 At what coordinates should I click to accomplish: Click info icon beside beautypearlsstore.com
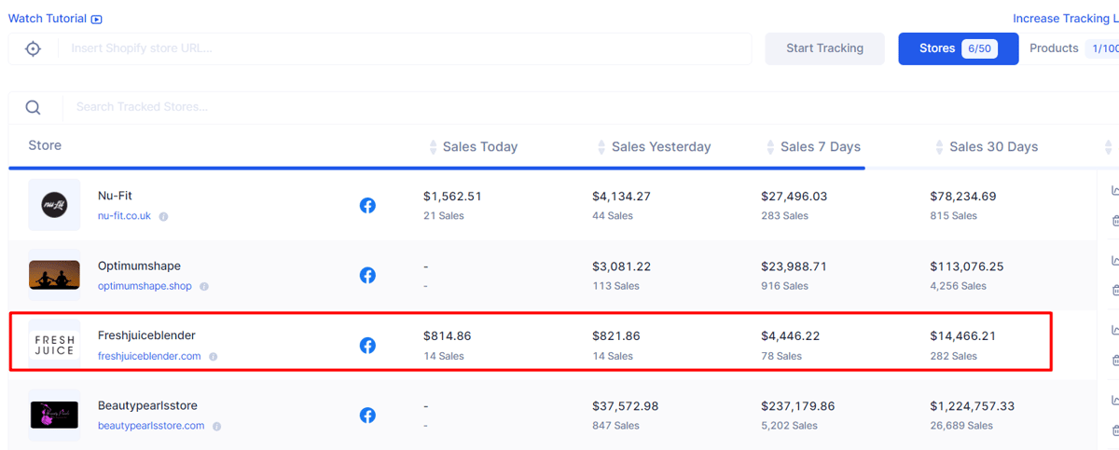click(216, 426)
